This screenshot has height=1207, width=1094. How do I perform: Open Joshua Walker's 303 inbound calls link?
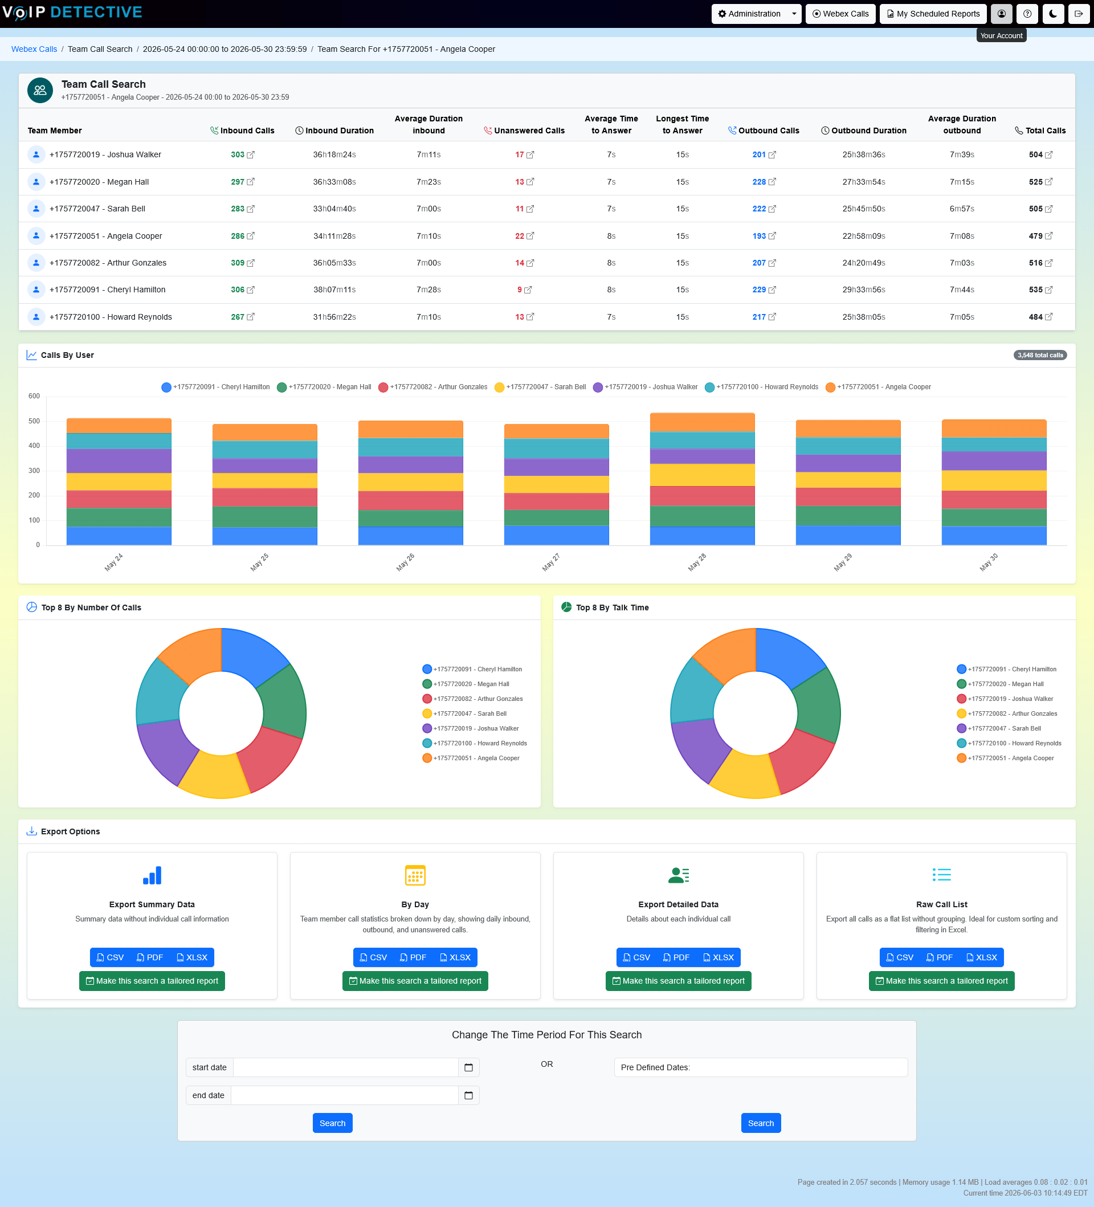(242, 154)
